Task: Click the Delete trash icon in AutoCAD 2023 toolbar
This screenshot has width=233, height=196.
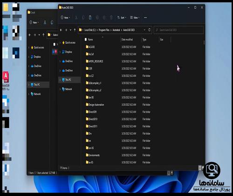Action: point(111,18)
